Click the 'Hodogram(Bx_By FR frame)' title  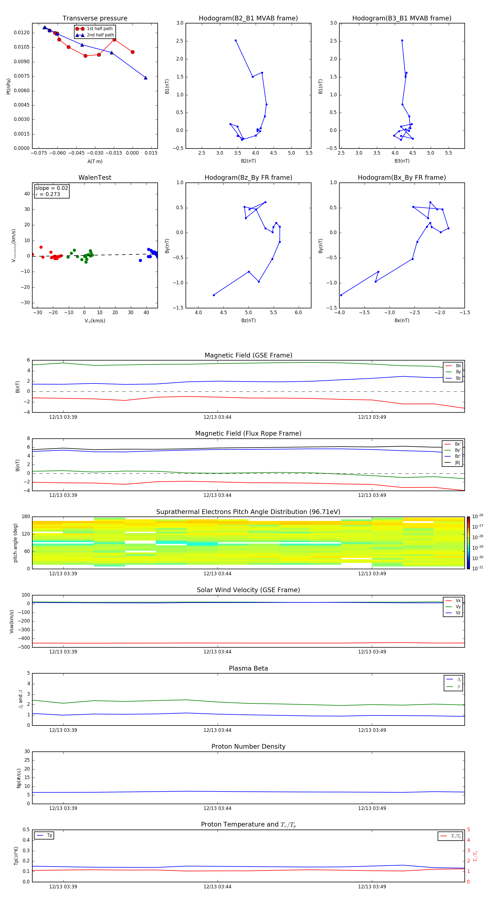[402, 178]
